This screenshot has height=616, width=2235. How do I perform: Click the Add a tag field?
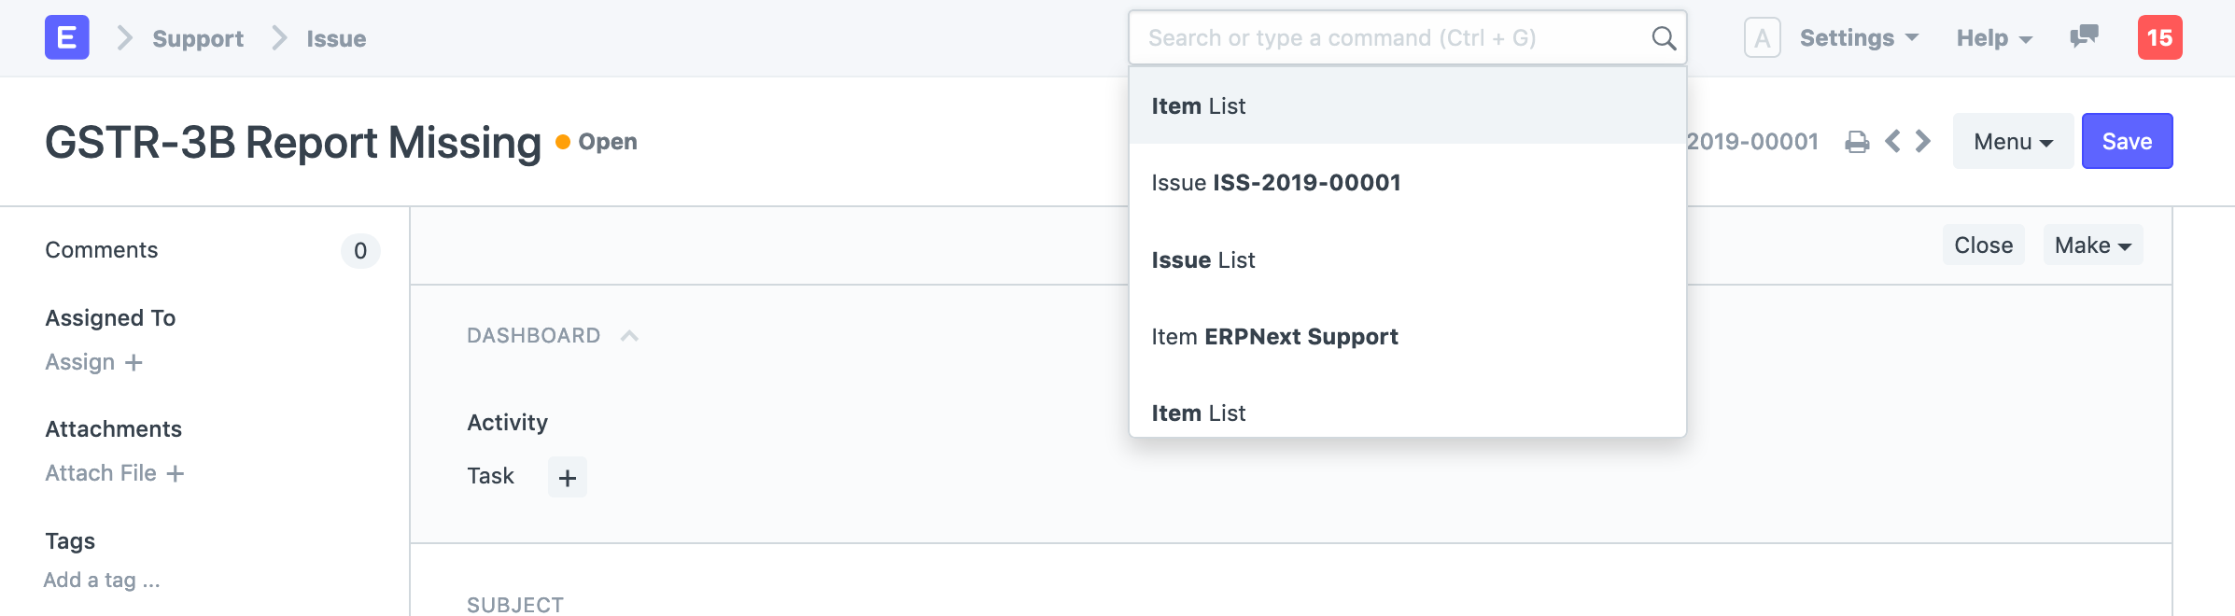coord(102,581)
